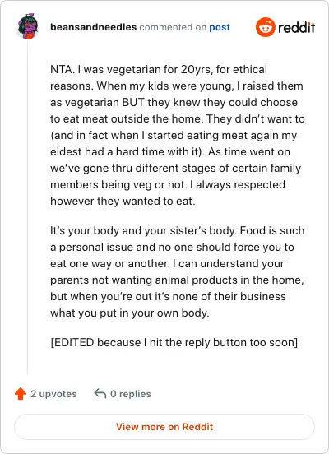Click the beansandneedles user avatar
Screen dimensions: 329x454
(28, 27)
